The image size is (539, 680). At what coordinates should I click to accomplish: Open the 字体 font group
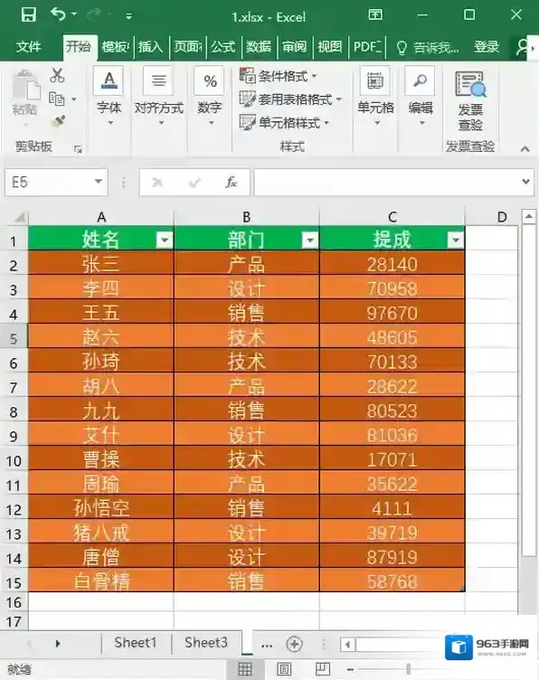tap(109, 96)
